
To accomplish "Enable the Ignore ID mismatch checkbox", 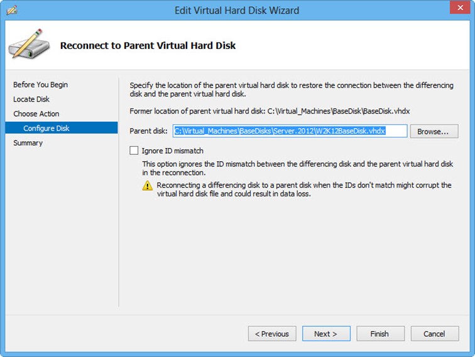I will (x=134, y=151).
